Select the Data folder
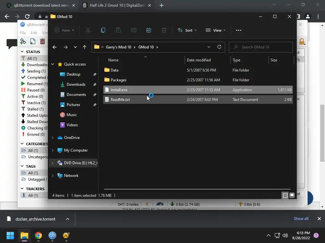The width and height of the screenshot is (325, 243). click(198, 70)
